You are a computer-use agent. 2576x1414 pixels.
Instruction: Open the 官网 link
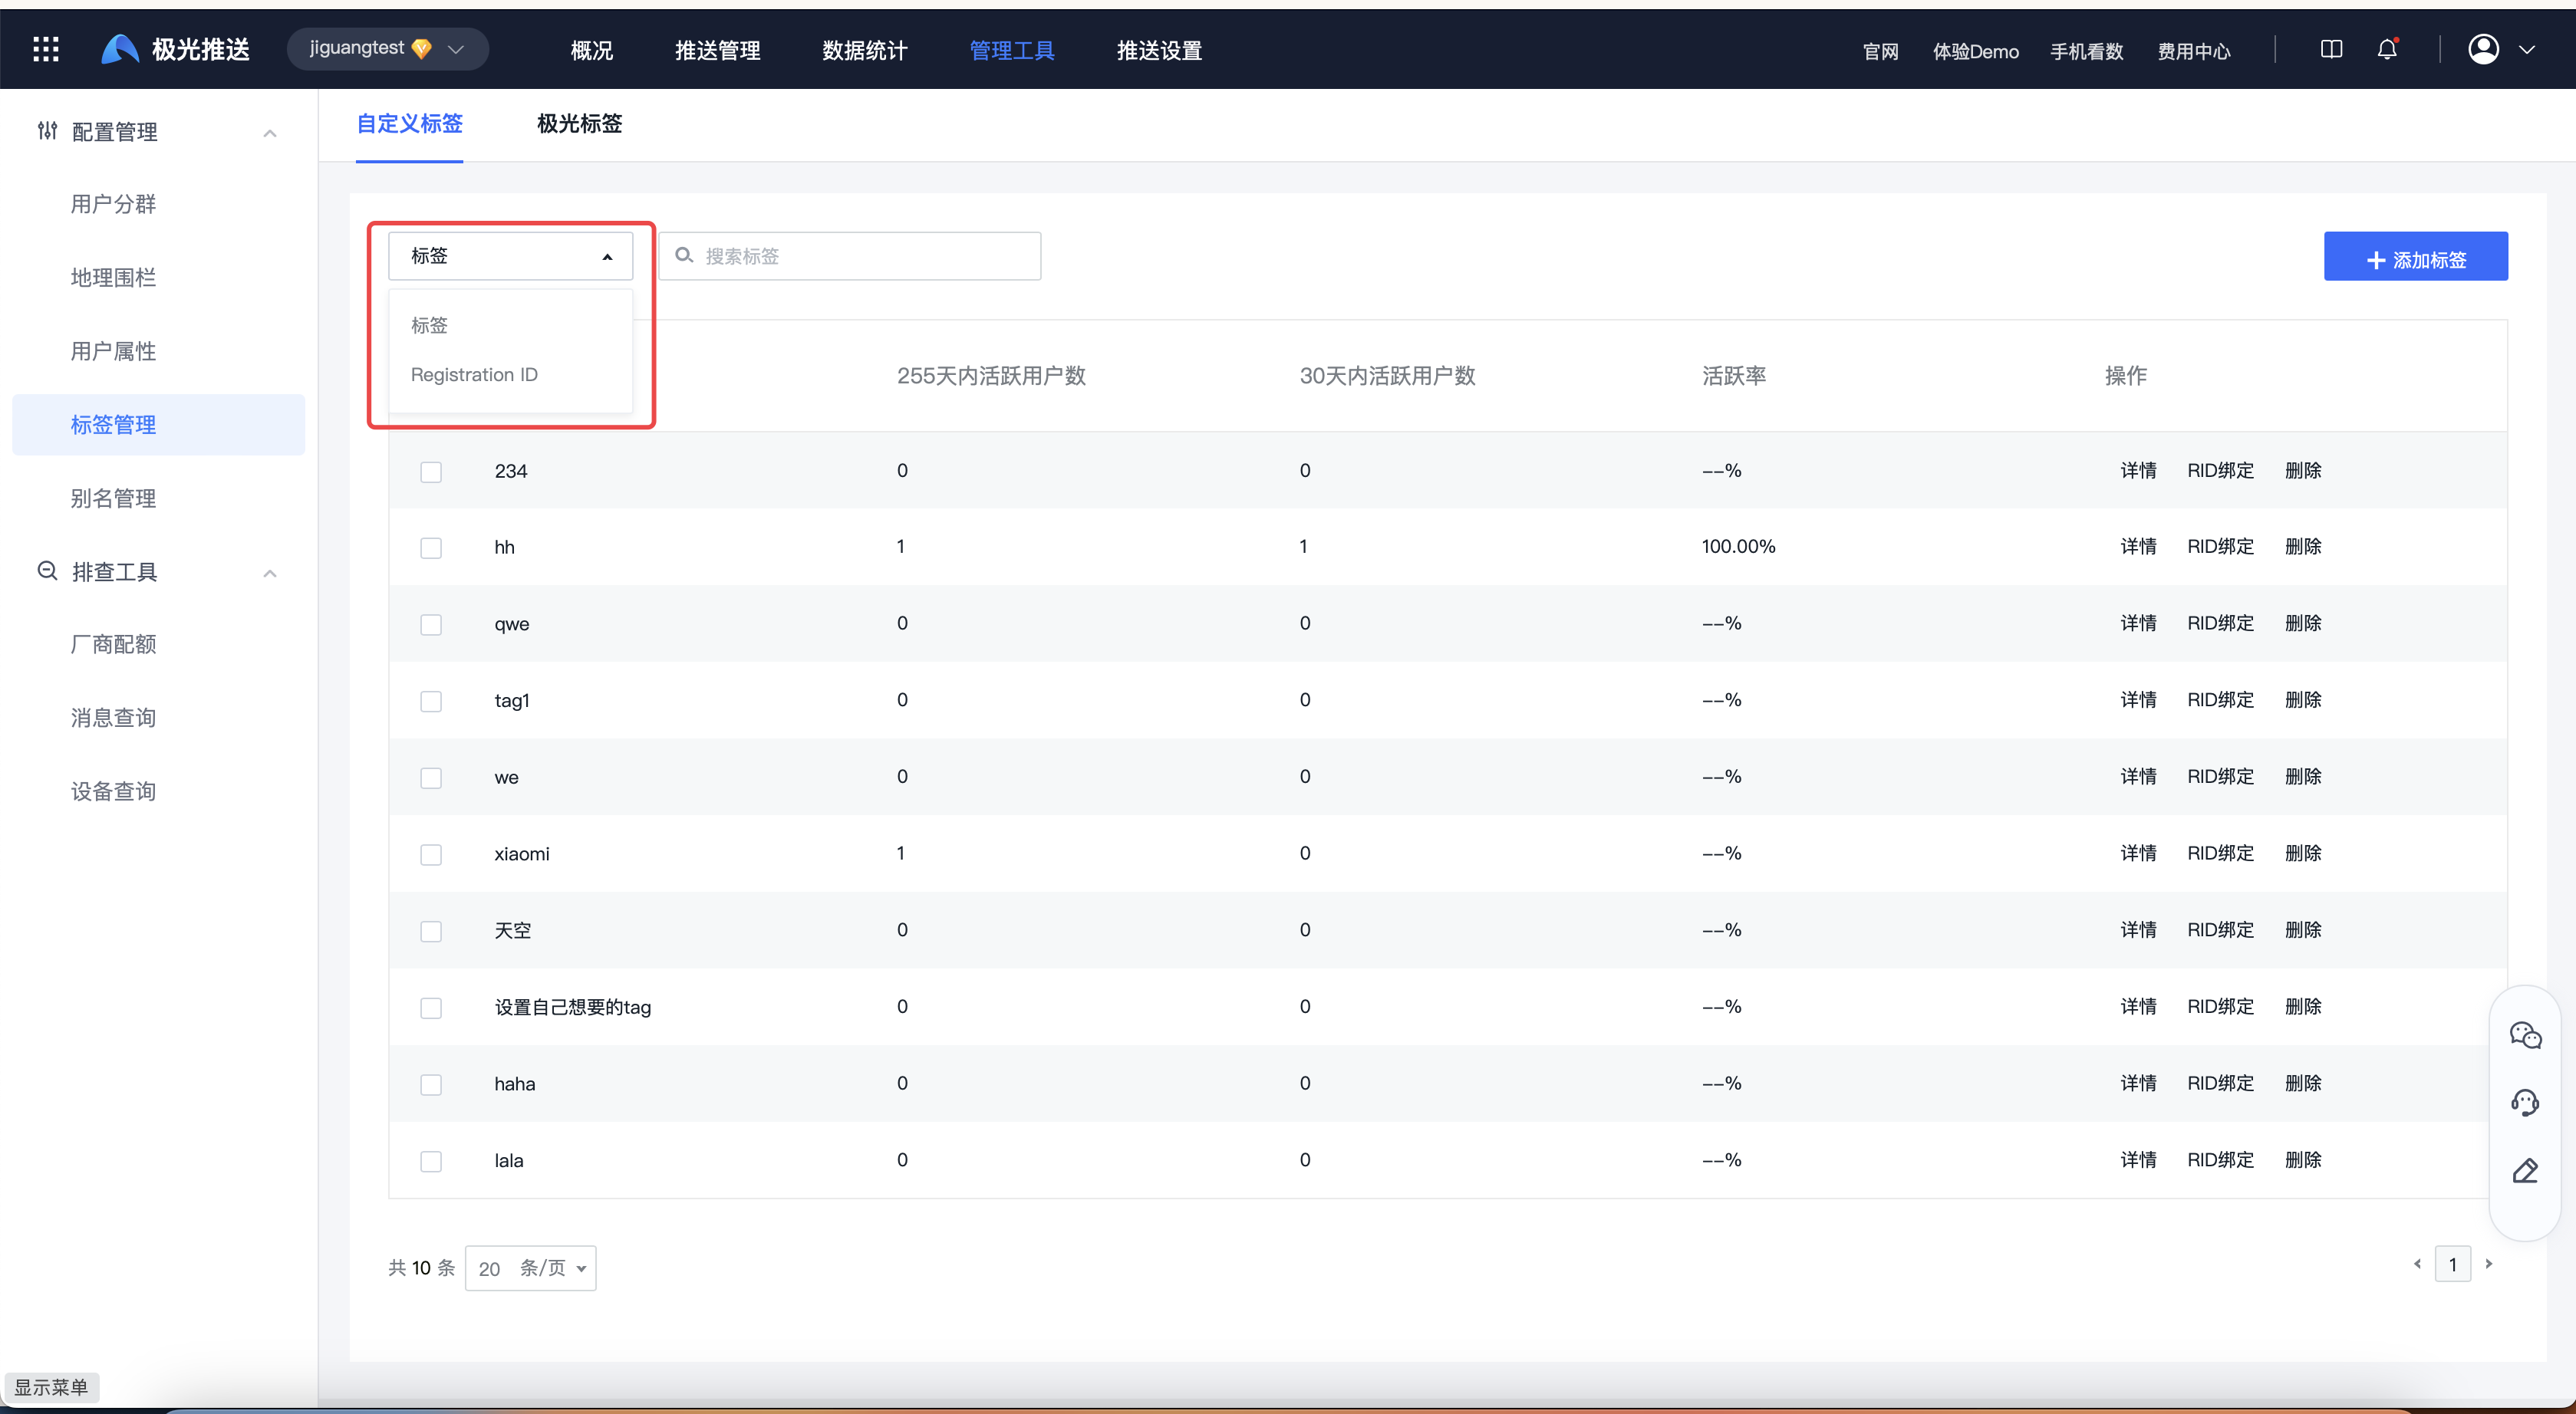pyautogui.click(x=1880, y=51)
